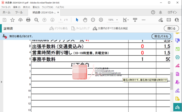Open the purple signature pen sidebar tool

click(x=177, y=90)
